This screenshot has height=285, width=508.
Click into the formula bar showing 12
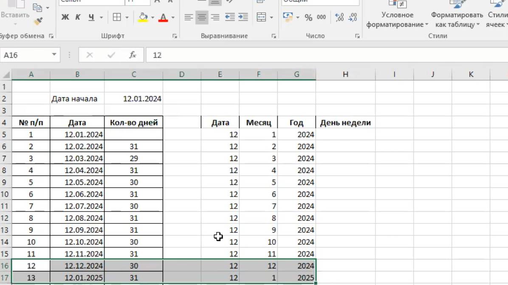[x=327, y=55]
